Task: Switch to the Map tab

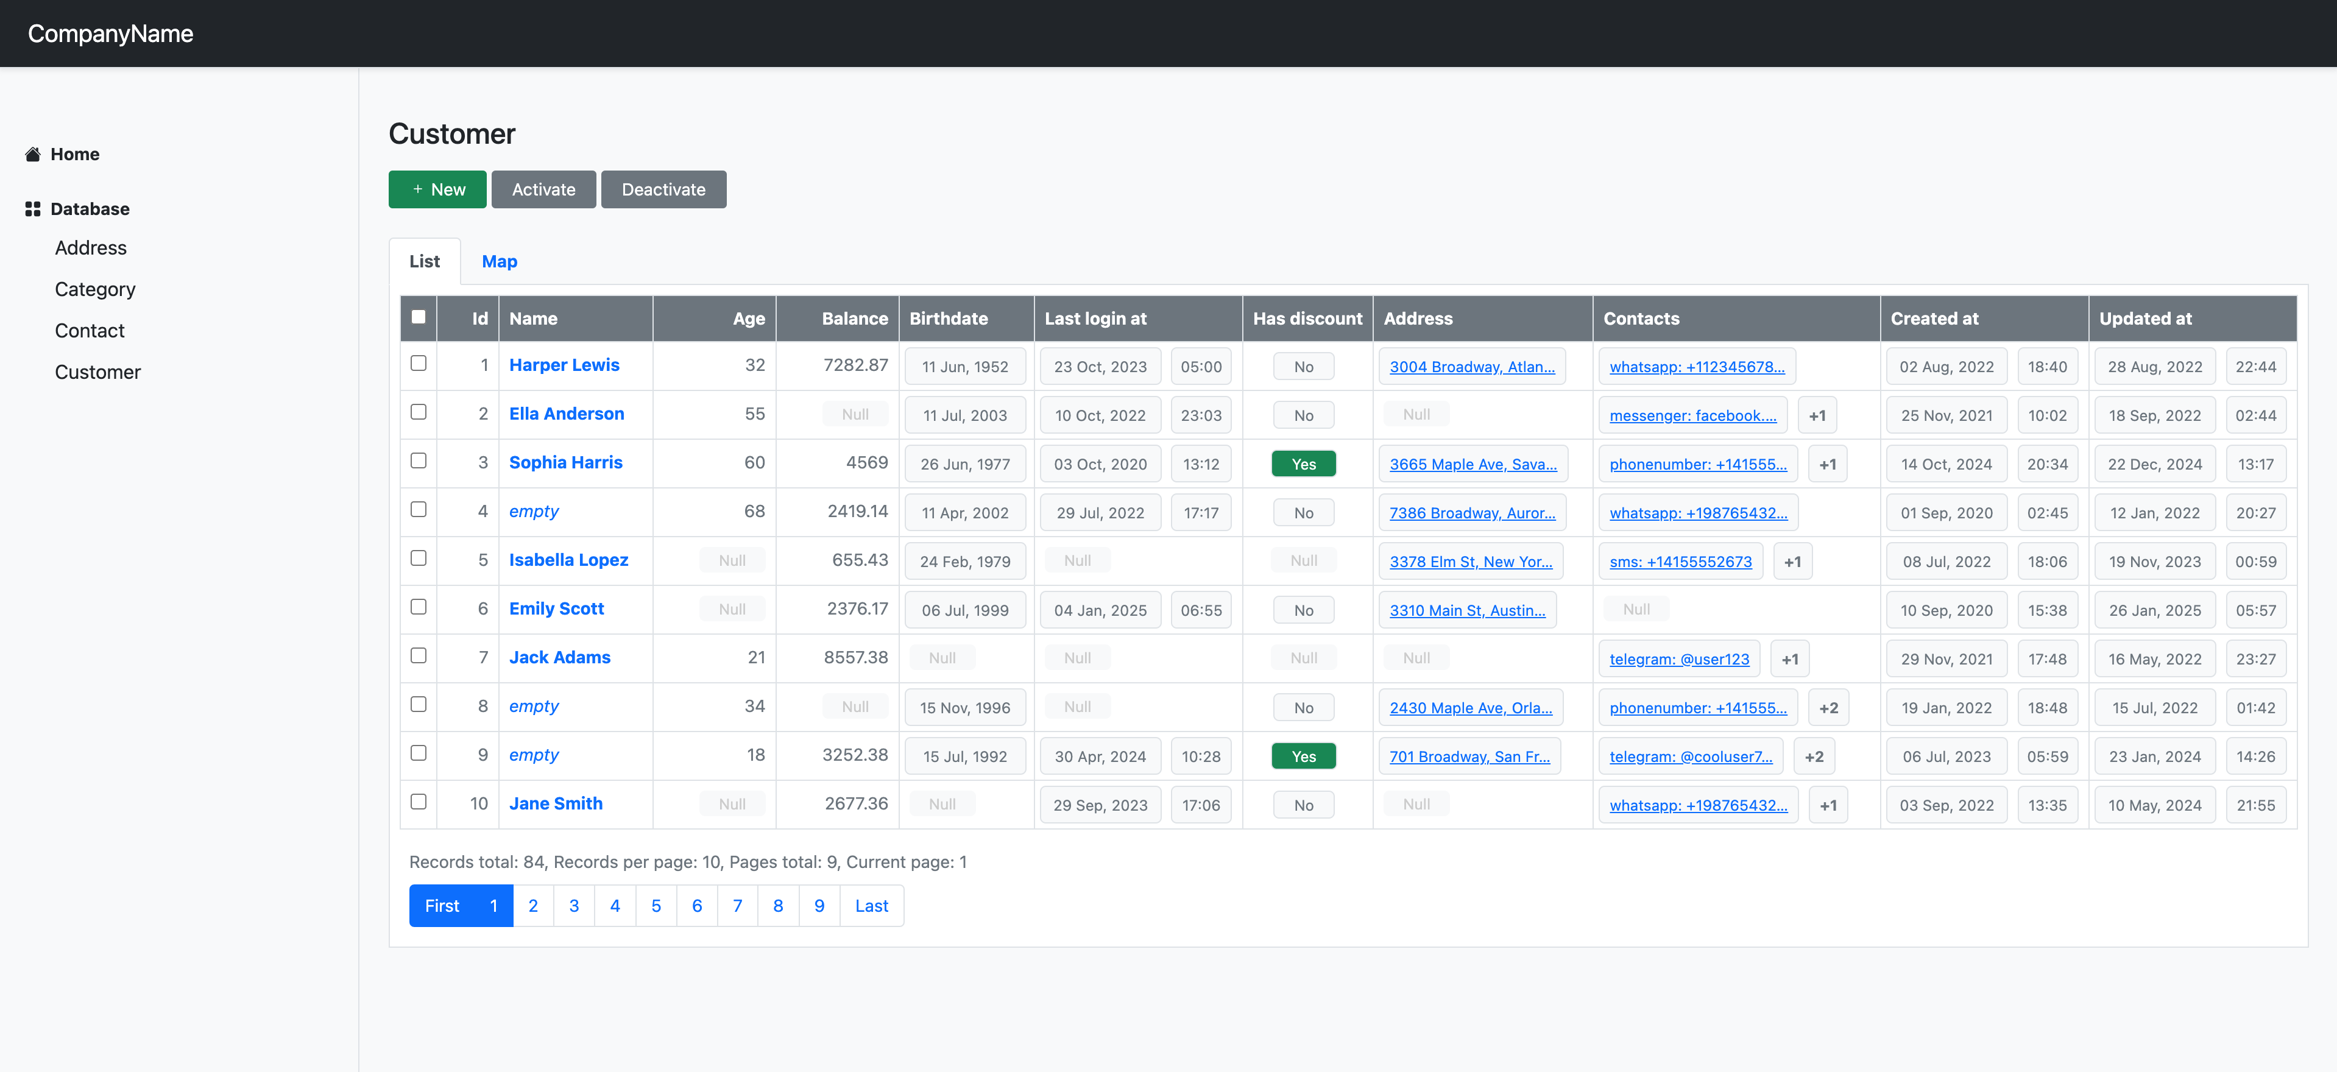Action: click(x=499, y=261)
